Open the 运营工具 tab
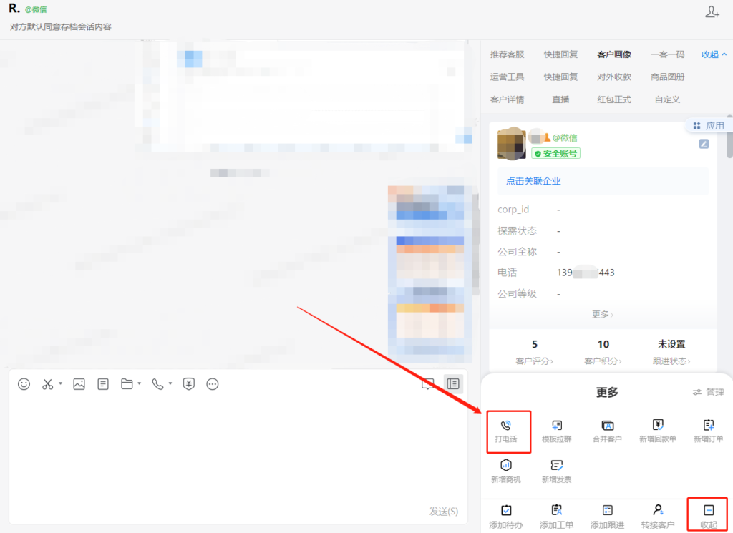The width and height of the screenshot is (733, 533). (x=507, y=77)
